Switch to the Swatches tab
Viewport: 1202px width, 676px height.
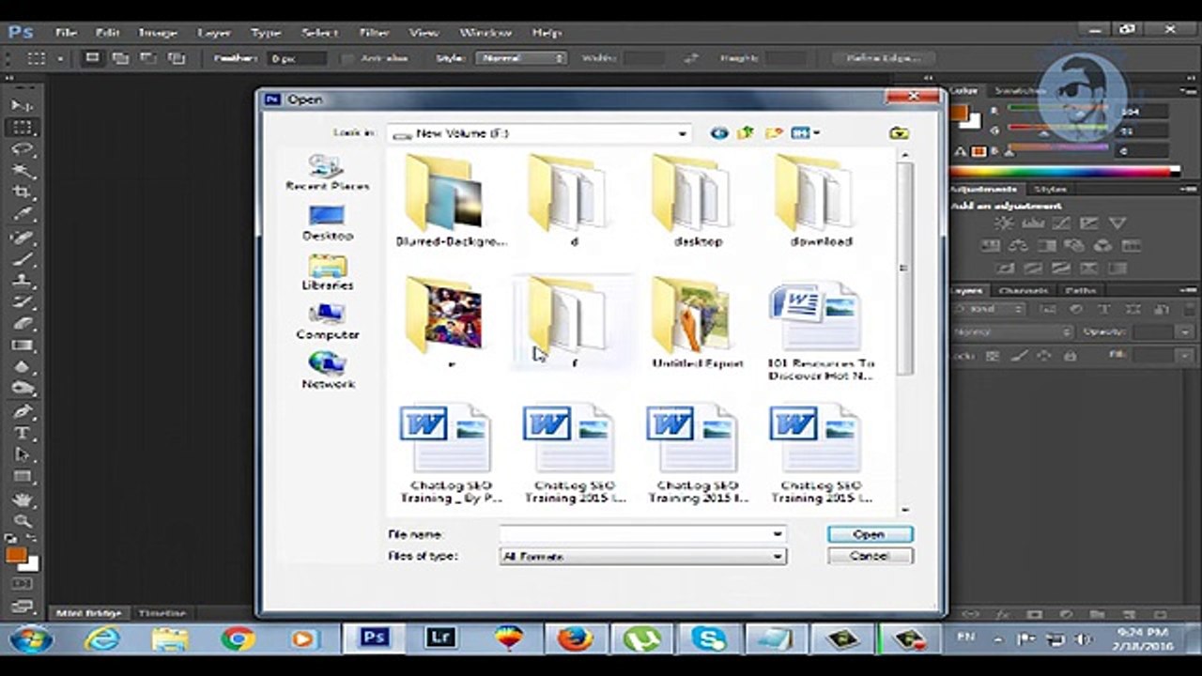1020,91
